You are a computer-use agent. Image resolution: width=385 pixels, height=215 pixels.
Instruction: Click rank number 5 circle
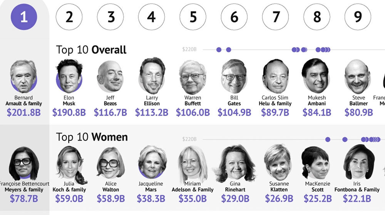click(193, 17)
